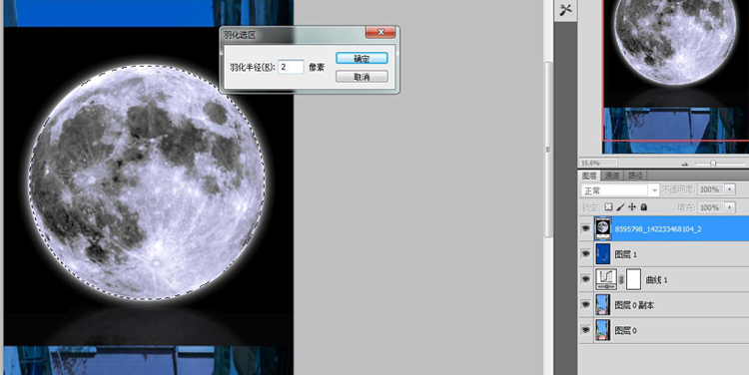
Task: Expand the 填充 fill slider arrow
Action: click(x=729, y=207)
